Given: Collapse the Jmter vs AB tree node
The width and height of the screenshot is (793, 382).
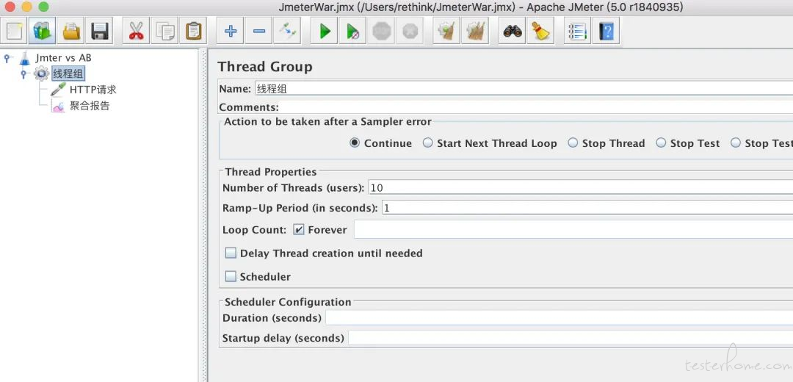Looking at the screenshot, I should click(x=7, y=58).
